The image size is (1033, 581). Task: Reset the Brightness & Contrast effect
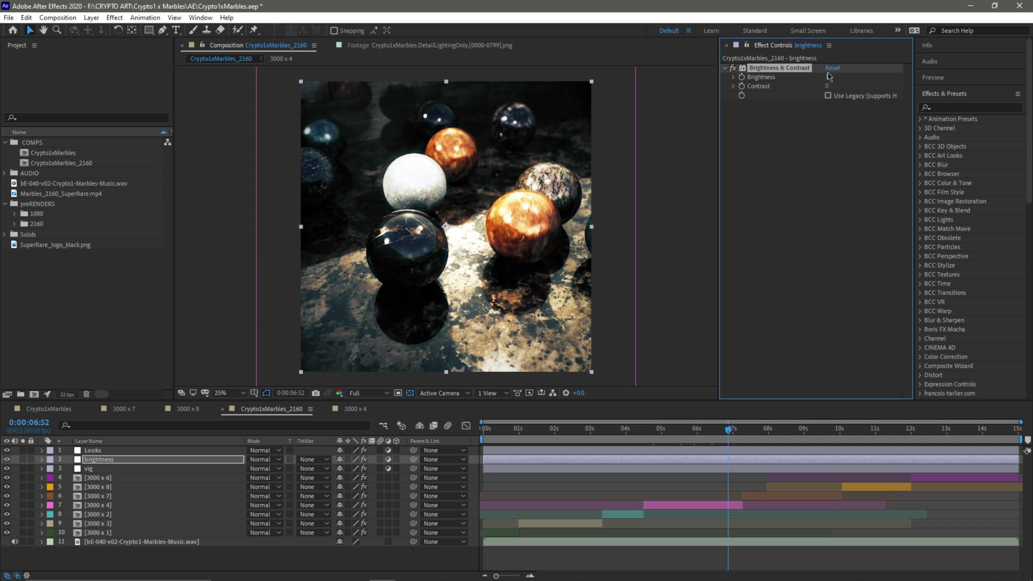(x=832, y=68)
